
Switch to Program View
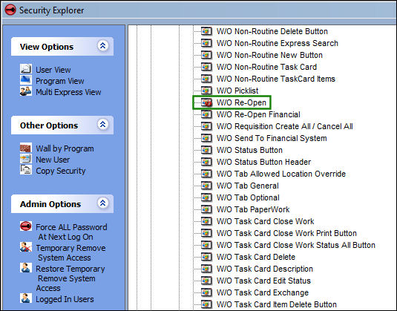point(60,81)
